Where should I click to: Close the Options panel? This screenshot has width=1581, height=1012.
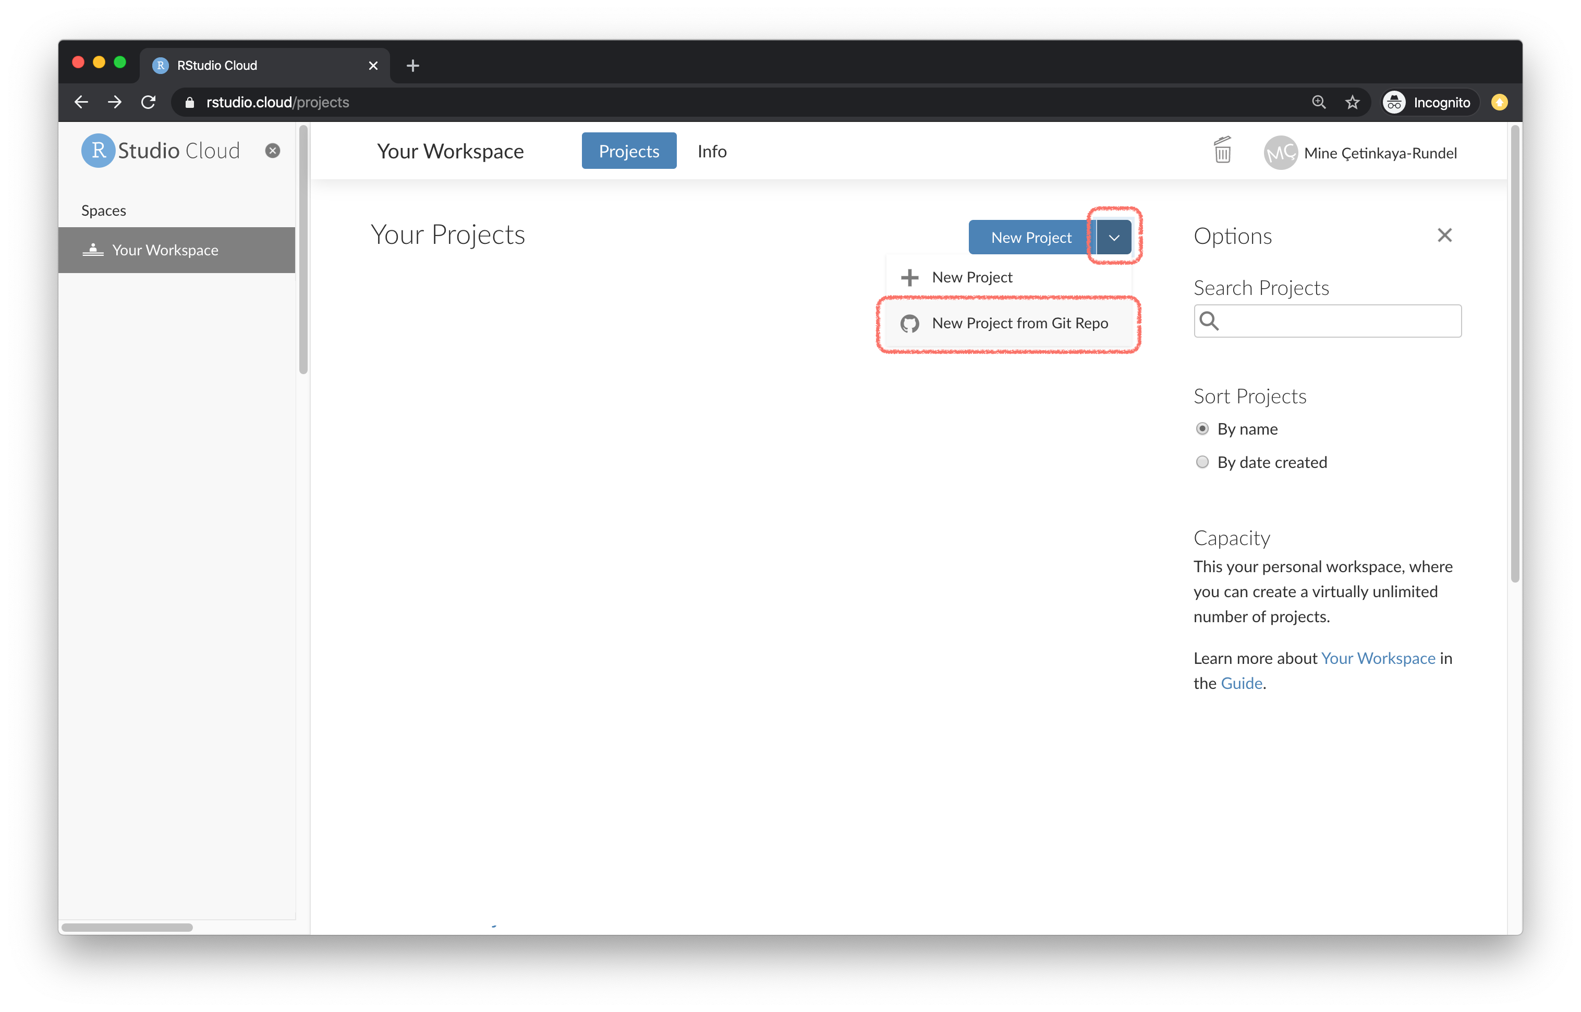[1444, 235]
